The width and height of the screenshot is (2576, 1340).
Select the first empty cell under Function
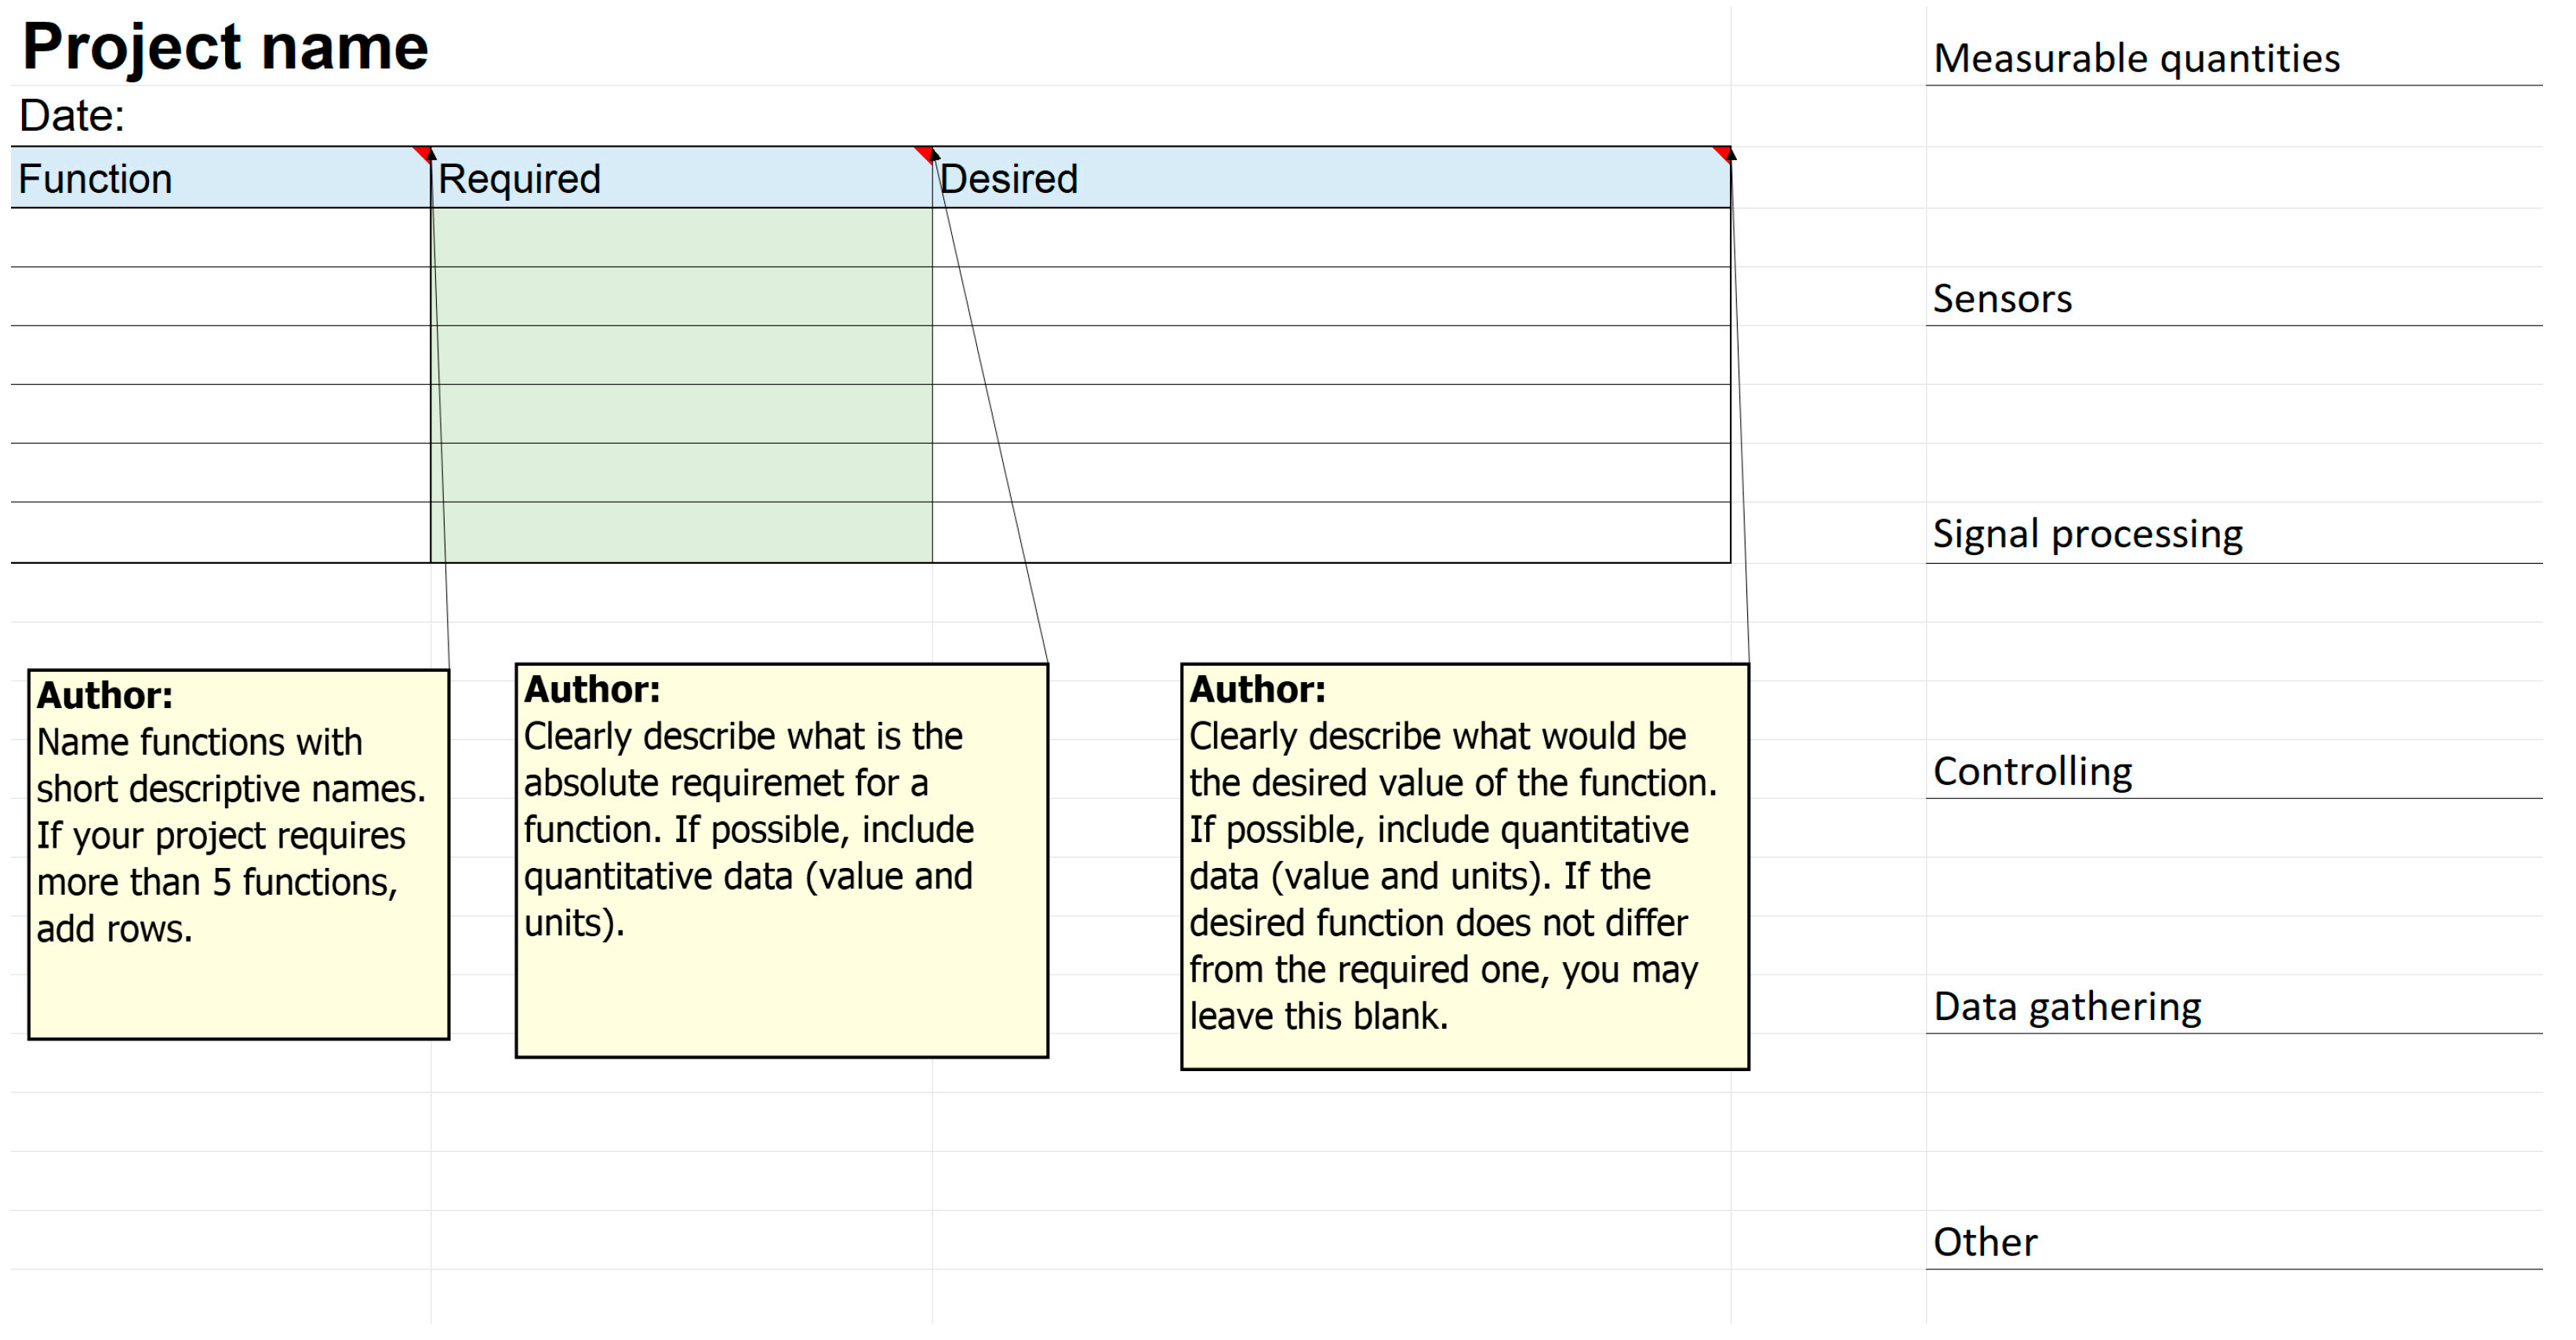tap(220, 238)
